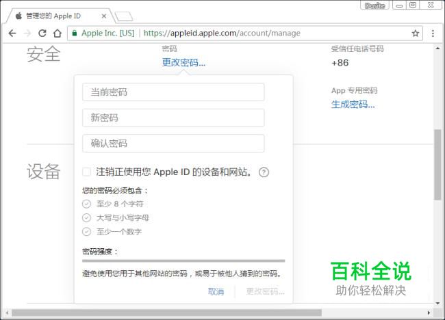Click the horizontal scrollbar thumb
Viewport: 445px width, 320px height.
(166, 313)
